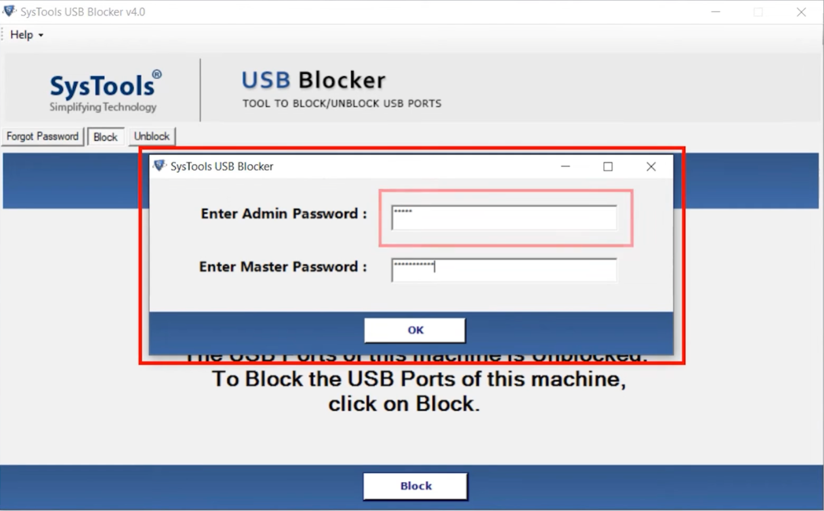Switch to the Block tab
Image resolution: width=824 pixels, height=511 pixels.
click(x=105, y=136)
